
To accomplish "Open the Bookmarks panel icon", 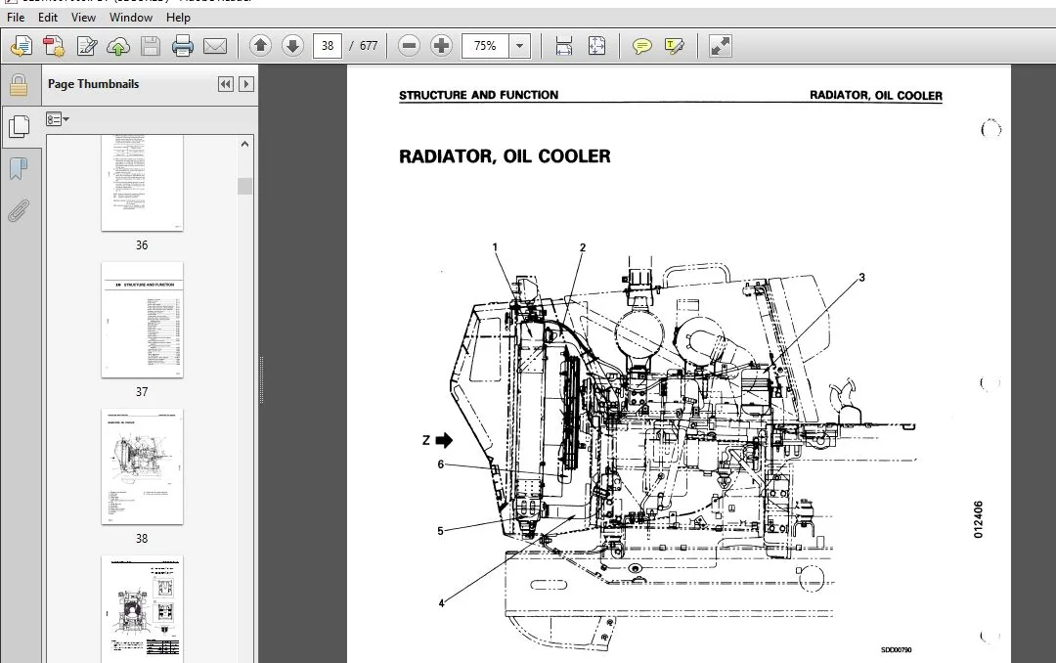I will pyautogui.click(x=19, y=168).
